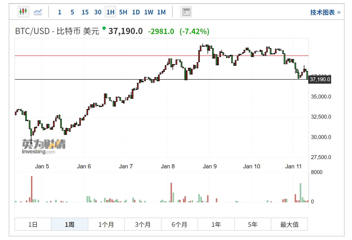The image size is (352, 240).
Task: Click the Investing.com watermark logo
Action: (x=44, y=146)
